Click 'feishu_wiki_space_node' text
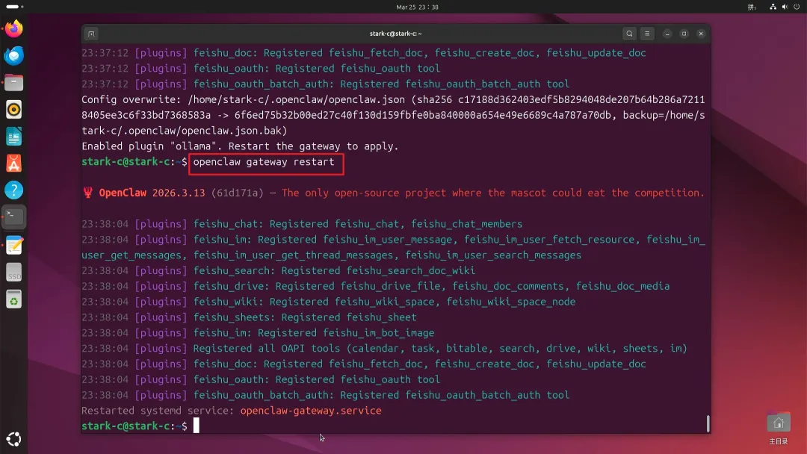 511,302
